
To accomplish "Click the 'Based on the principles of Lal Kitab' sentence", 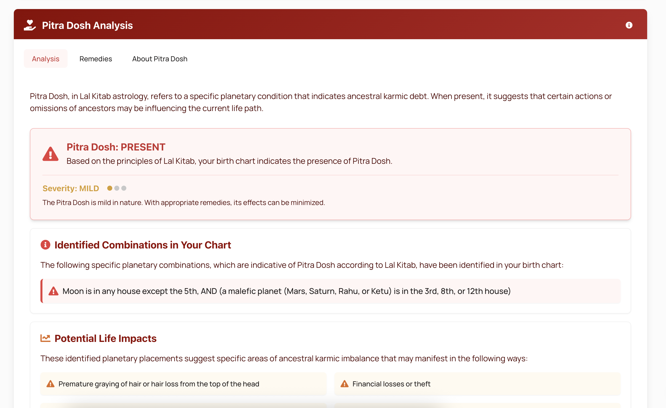I will [230, 161].
